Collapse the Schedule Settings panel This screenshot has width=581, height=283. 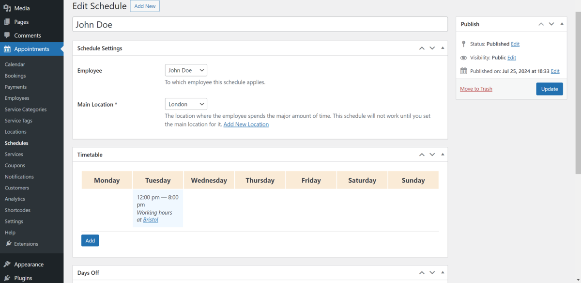(x=443, y=48)
